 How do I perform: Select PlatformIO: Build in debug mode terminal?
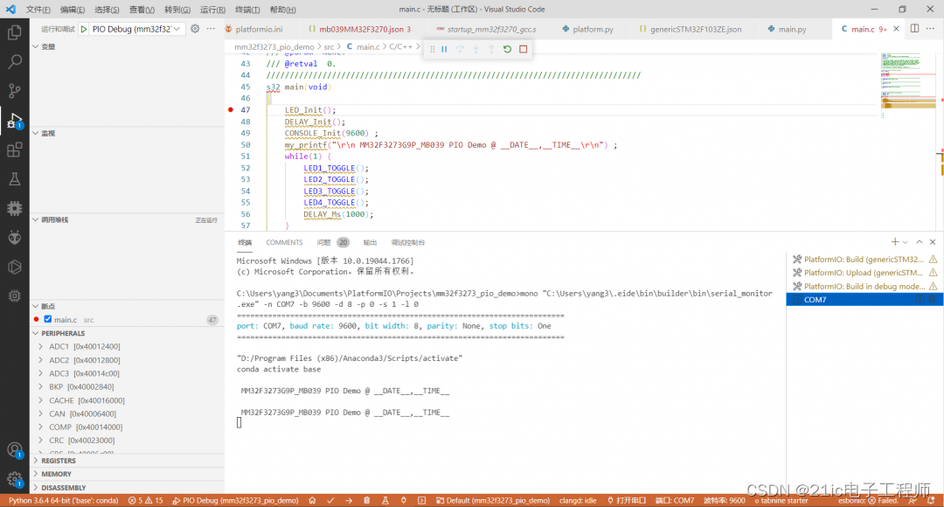(864, 286)
